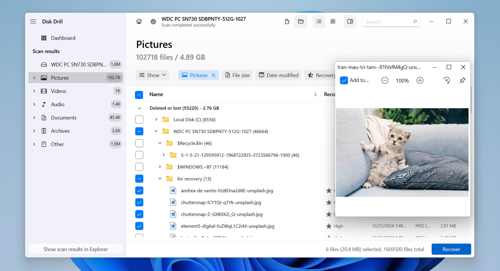Select Videos in the sidebar
Screen dimensions: 500x271
(58, 91)
